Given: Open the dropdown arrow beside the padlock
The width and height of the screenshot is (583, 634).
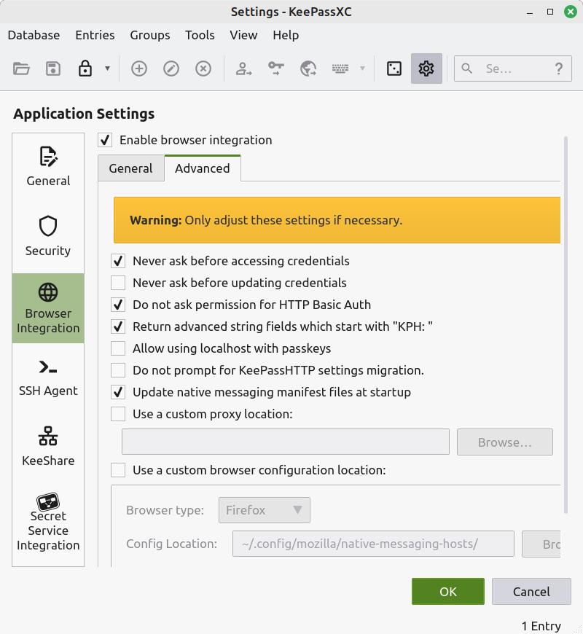Looking at the screenshot, I should (107, 69).
